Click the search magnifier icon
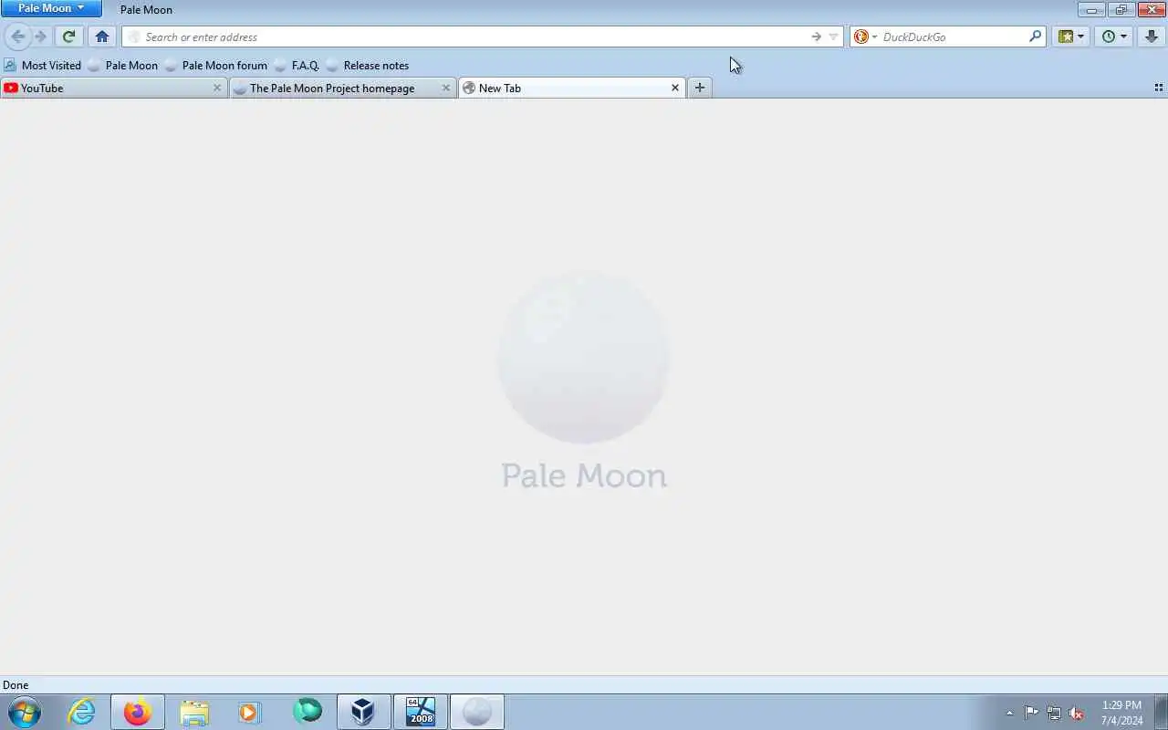Viewport: 1168px width, 730px height. coord(1035,36)
